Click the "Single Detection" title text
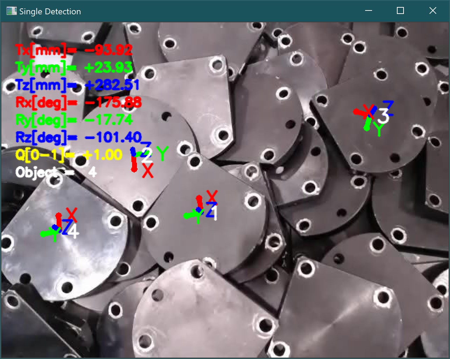 (50, 12)
